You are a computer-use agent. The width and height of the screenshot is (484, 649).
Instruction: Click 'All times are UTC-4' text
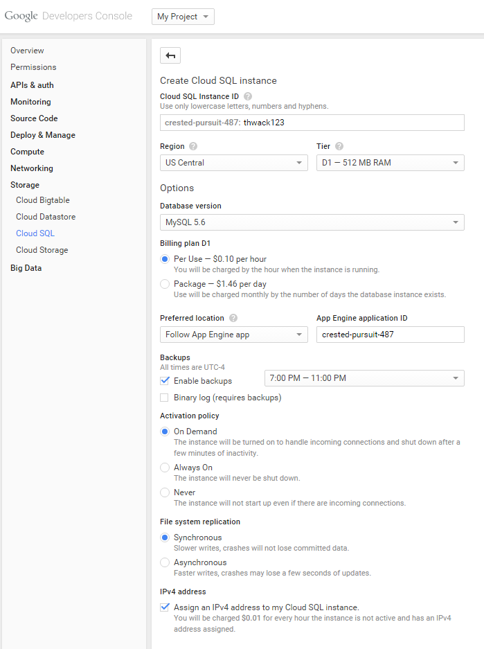click(192, 368)
